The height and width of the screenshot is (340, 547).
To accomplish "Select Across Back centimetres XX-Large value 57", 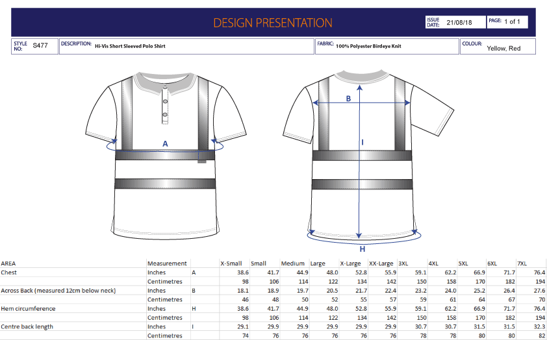I will tap(392, 300).
